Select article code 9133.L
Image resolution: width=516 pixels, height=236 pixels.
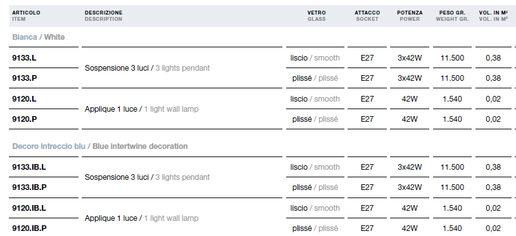pos(24,58)
